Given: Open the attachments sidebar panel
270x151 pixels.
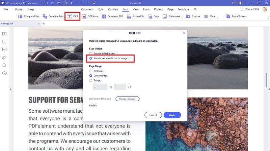Looking at the screenshot, I should pyautogui.click(x=4, y=58).
